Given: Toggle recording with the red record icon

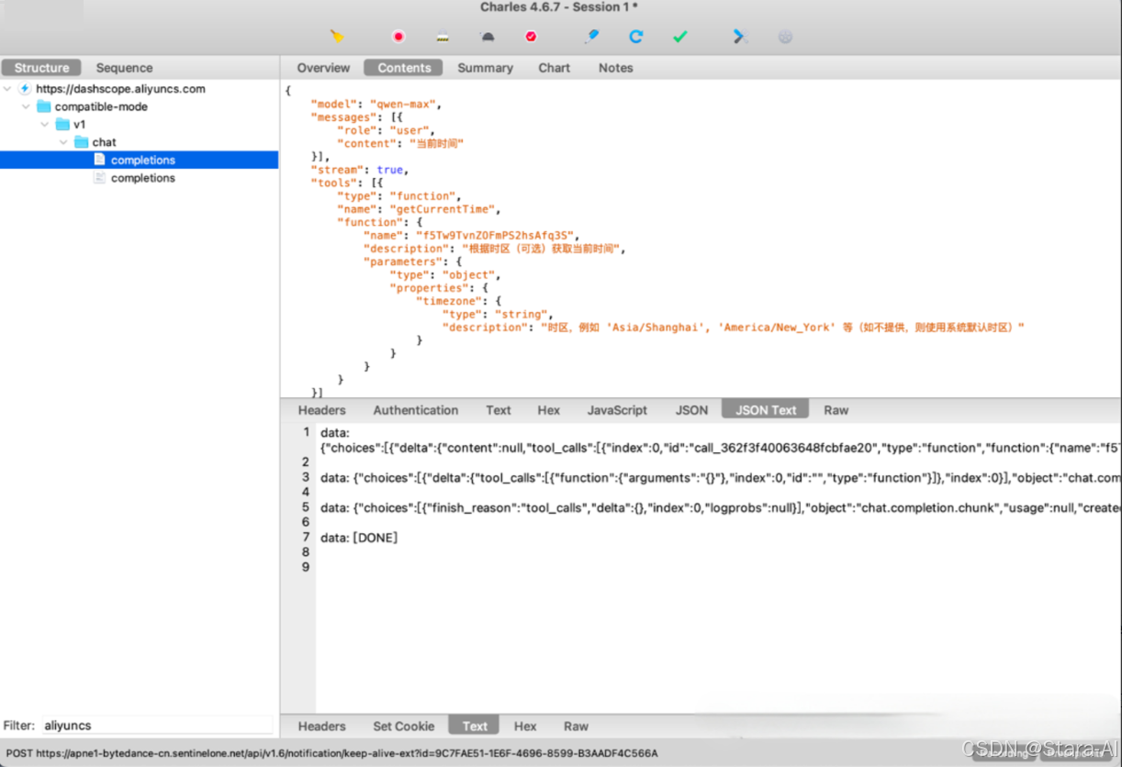Looking at the screenshot, I should (398, 37).
